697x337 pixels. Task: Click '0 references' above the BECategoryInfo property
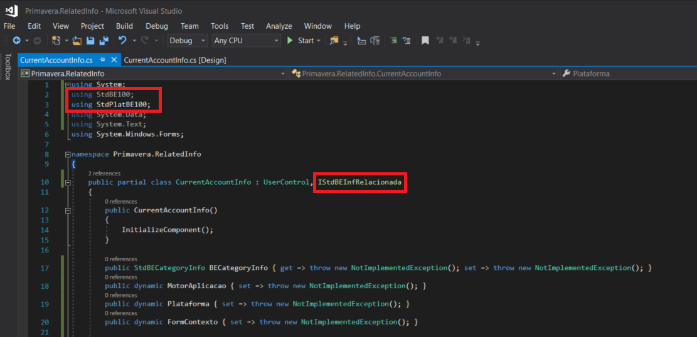tap(121, 259)
